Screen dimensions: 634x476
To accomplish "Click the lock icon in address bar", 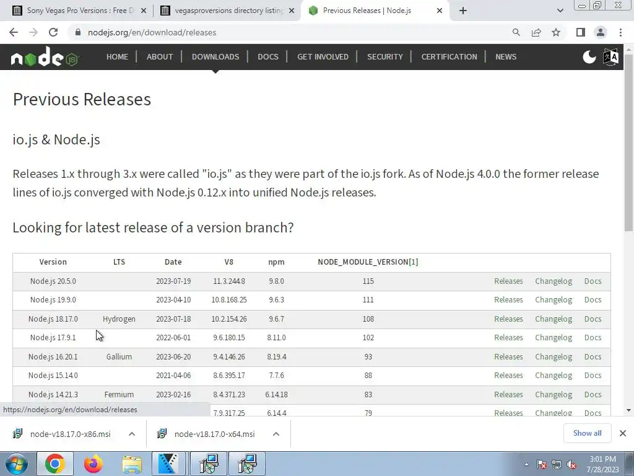I will 78,32.
